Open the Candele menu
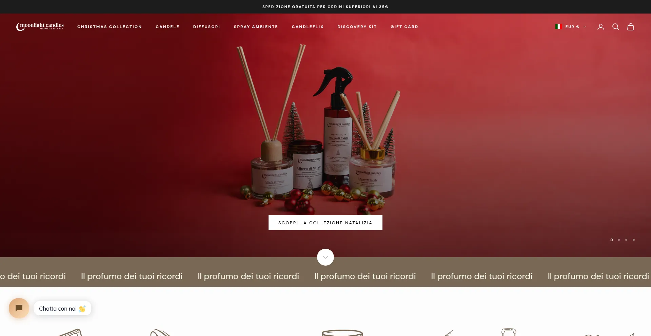Image resolution: width=651 pixels, height=336 pixels. (x=167, y=27)
